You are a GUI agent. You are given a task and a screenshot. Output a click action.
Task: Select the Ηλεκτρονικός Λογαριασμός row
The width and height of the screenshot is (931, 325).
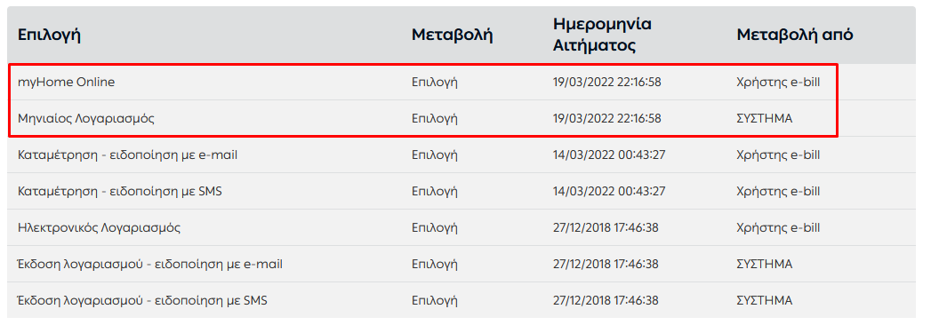[x=461, y=227]
